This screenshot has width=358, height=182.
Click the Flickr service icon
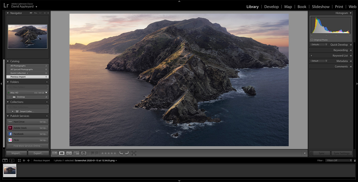10,140
